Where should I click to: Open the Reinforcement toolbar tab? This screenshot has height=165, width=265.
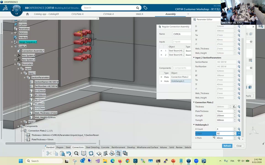[118, 147]
